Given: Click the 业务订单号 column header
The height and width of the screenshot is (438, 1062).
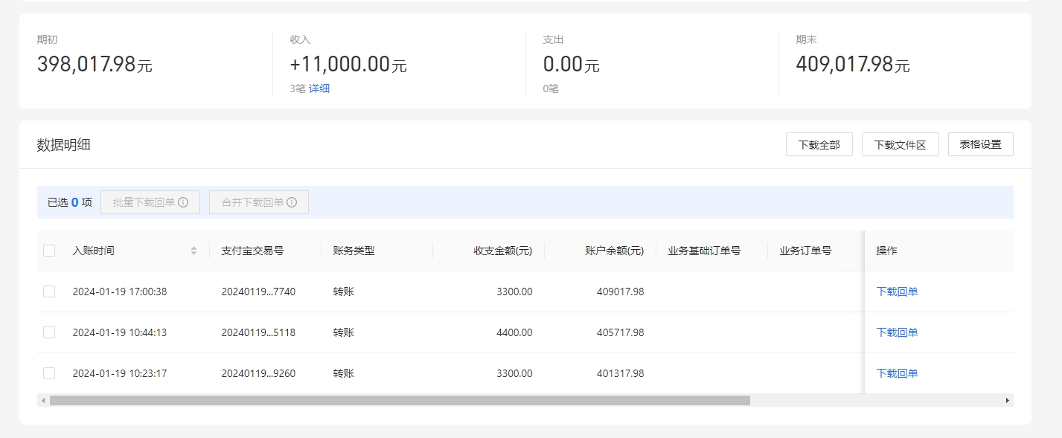Looking at the screenshot, I should (805, 251).
